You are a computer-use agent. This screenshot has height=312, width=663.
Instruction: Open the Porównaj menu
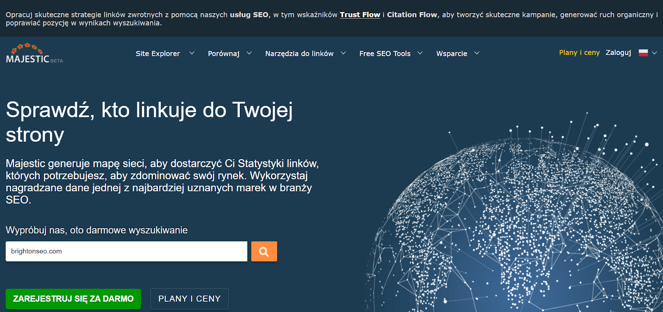(224, 53)
